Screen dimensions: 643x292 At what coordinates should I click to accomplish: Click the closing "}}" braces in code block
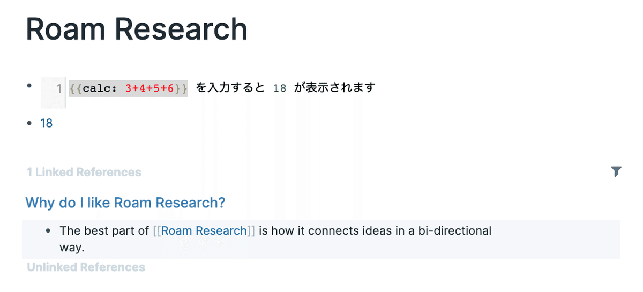(181, 88)
